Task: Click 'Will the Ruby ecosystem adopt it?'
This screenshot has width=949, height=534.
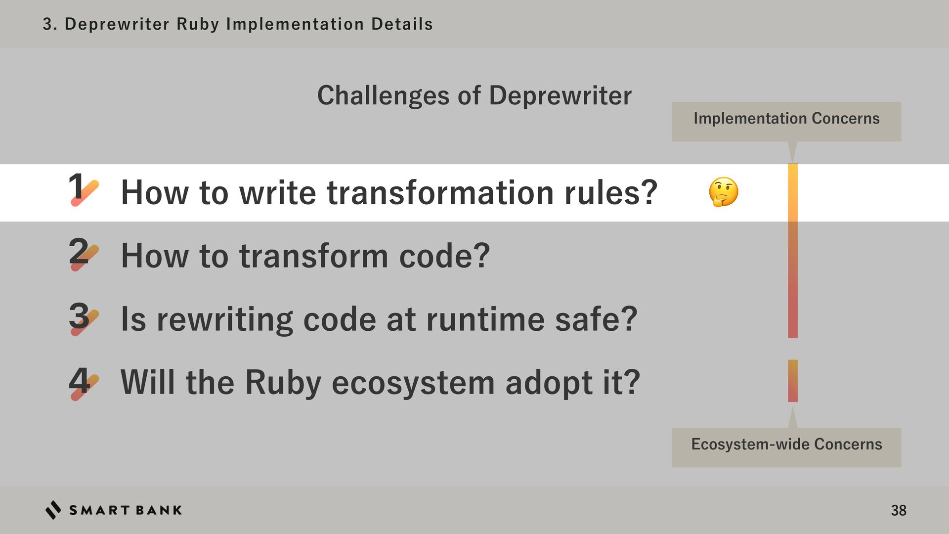Action: tap(380, 383)
